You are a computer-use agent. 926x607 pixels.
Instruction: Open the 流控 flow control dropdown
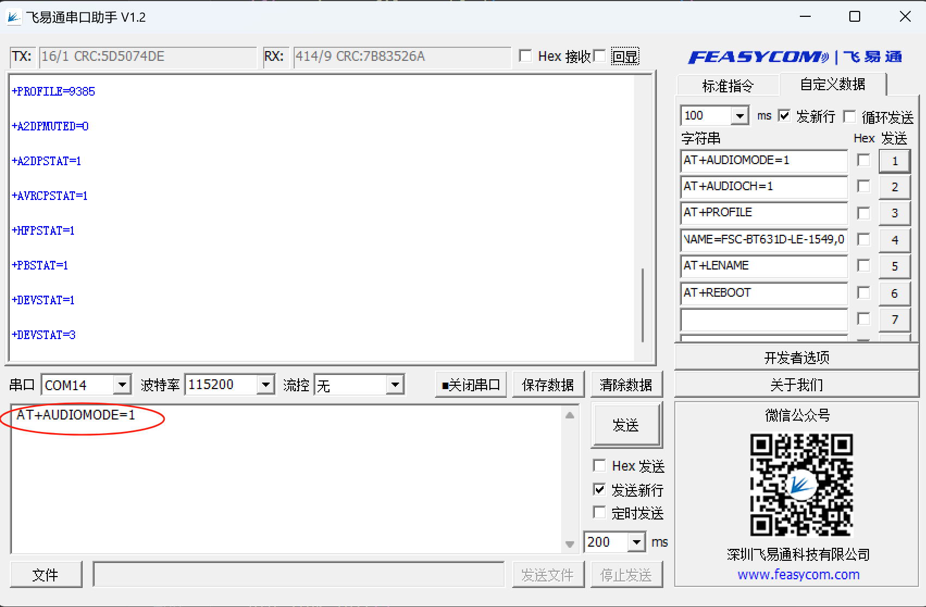tap(394, 384)
